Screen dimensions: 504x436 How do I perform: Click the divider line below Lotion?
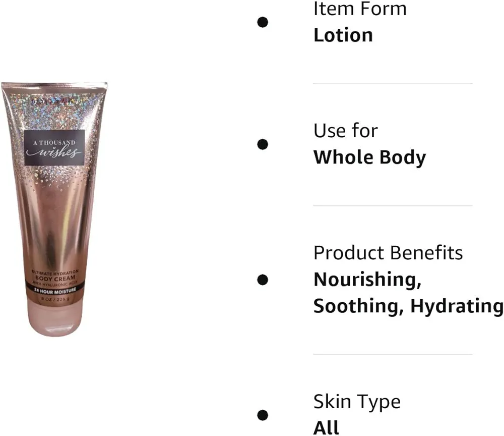click(393, 83)
